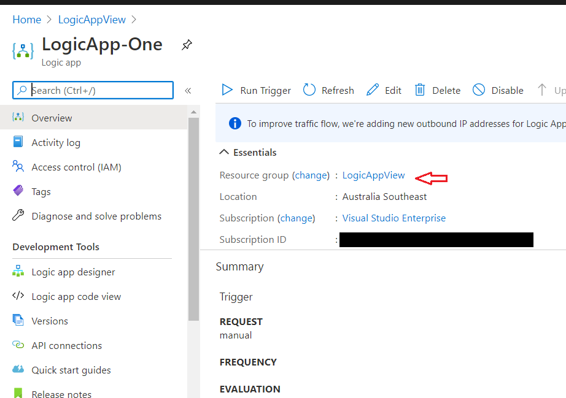Click the magnifier icon in search box
Viewport: 566px width, 398px height.
click(22, 90)
